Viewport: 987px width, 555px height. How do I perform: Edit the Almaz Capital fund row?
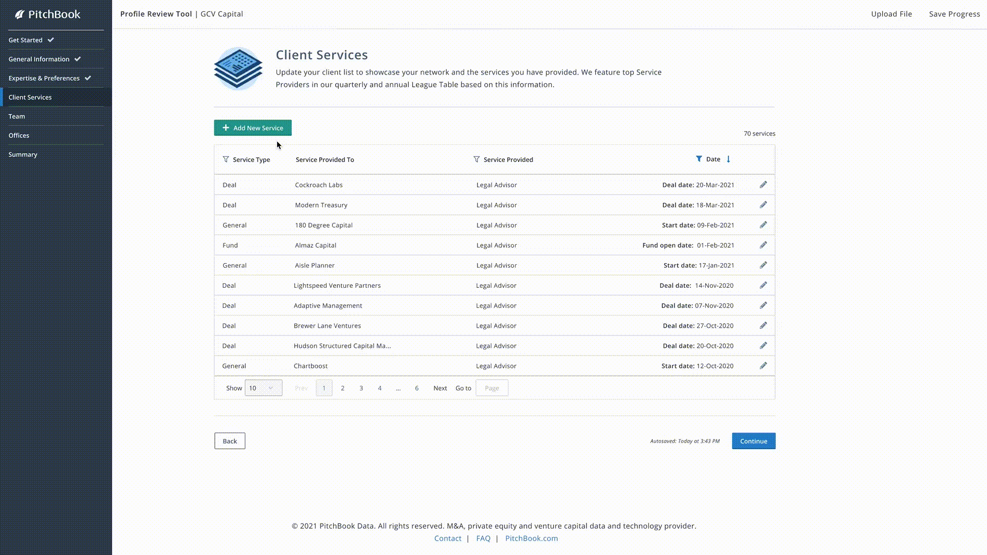(763, 245)
